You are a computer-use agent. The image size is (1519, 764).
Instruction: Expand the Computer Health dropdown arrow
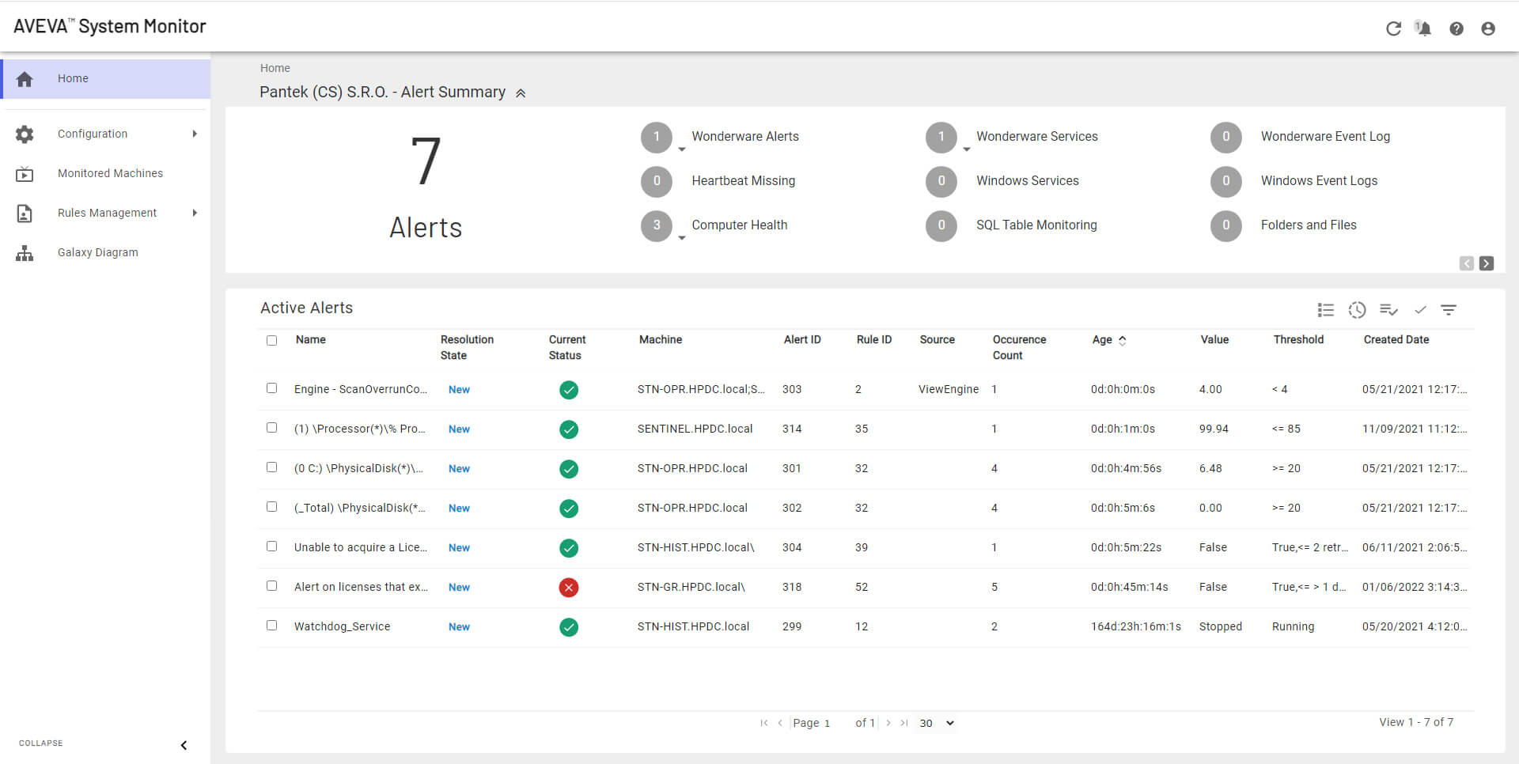click(x=681, y=237)
